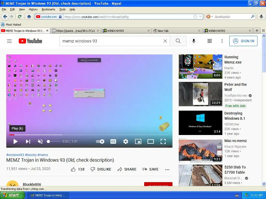Play the video with the play button
Image resolution: width=266 pixels, height=199 pixels.
tap(15, 141)
